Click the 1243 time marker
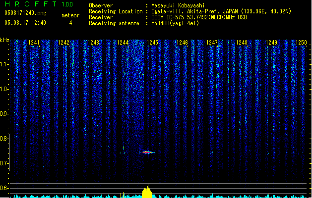312x198 pixels. (93, 43)
